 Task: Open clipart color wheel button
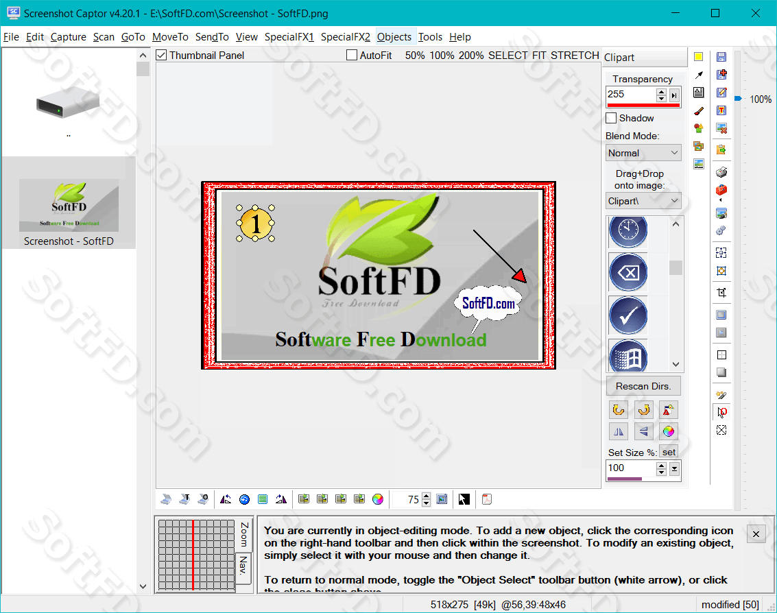669,431
